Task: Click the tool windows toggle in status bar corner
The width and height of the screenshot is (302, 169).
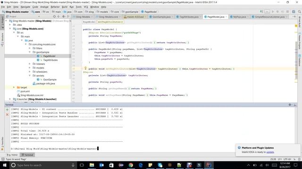Action: click(3, 159)
